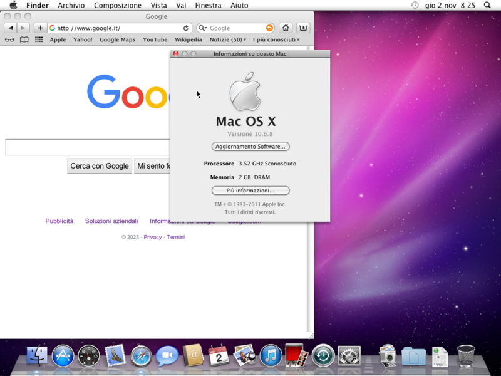501x376 pixels.
Task: Open the Archivio menu
Action: (71, 6)
